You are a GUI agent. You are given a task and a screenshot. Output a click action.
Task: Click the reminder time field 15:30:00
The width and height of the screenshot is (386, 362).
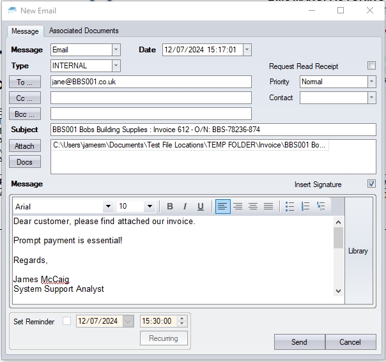[x=158, y=321]
